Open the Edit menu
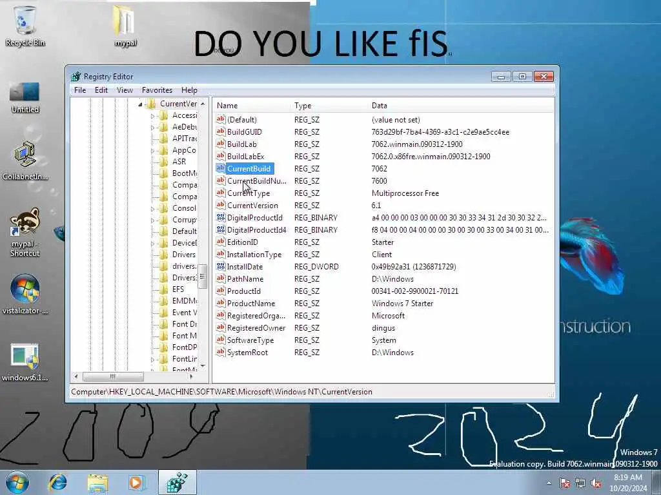The height and width of the screenshot is (495, 661). coord(101,90)
